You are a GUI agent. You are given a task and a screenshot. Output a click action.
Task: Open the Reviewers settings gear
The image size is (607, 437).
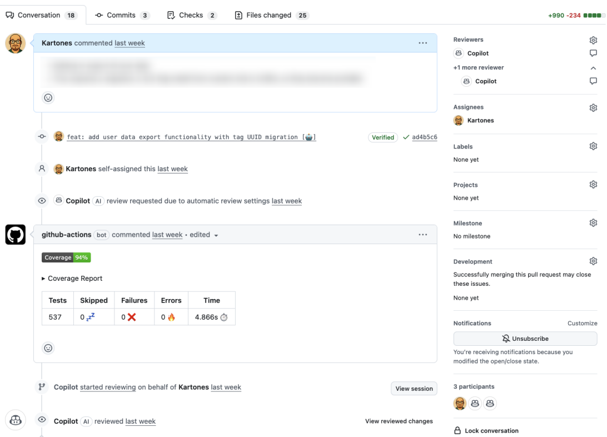point(593,40)
